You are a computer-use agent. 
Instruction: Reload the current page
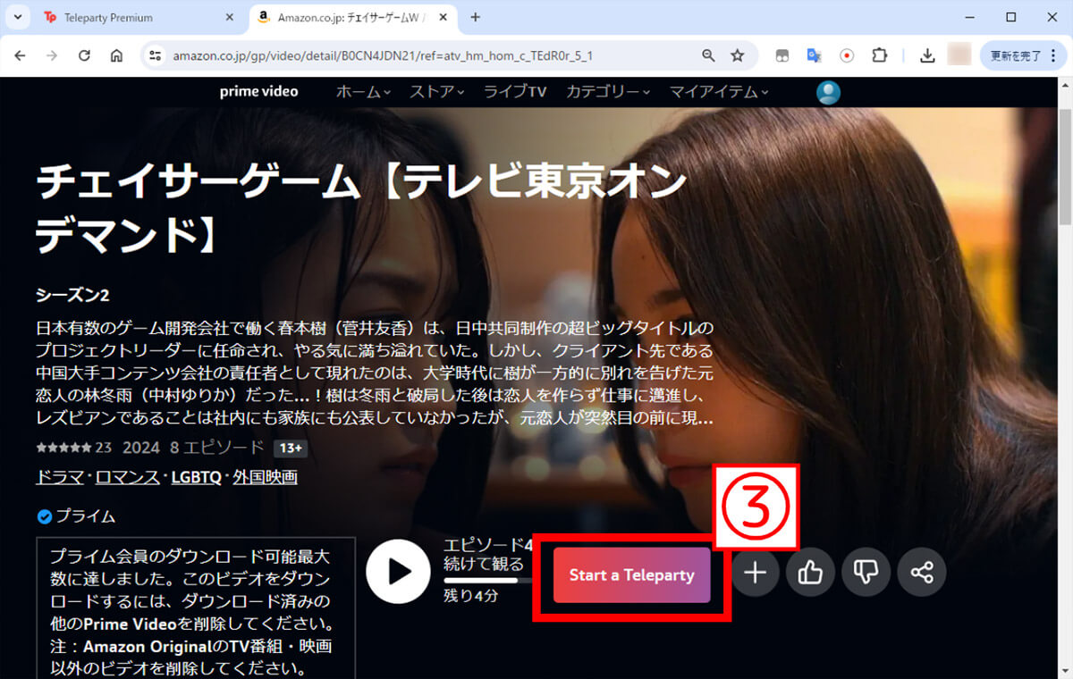(84, 55)
